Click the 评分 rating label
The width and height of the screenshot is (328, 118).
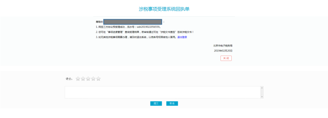(x=69, y=79)
